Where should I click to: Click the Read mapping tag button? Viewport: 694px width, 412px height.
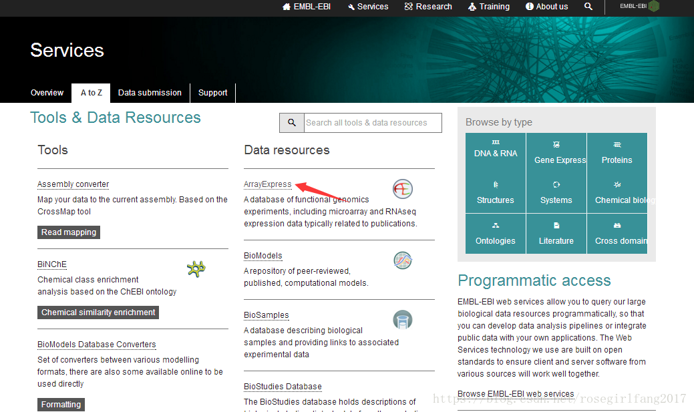tap(69, 232)
